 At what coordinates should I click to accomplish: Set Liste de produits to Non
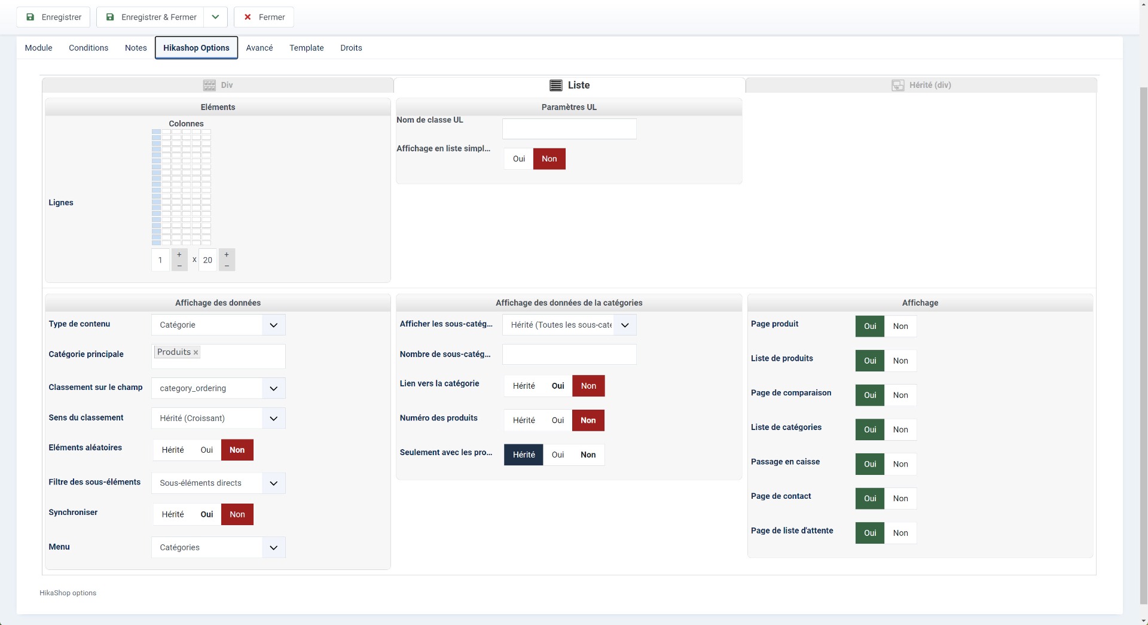point(900,361)
